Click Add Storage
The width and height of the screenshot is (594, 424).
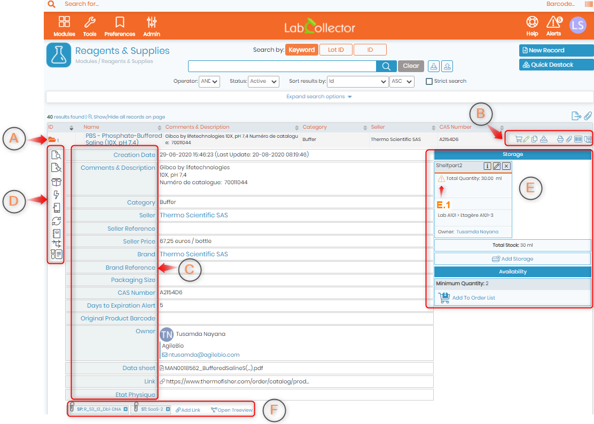tap(513, 259)
